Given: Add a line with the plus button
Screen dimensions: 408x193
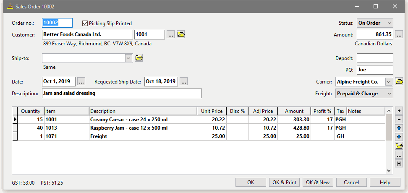Looking at the screenshot, I should pos(399,111).
